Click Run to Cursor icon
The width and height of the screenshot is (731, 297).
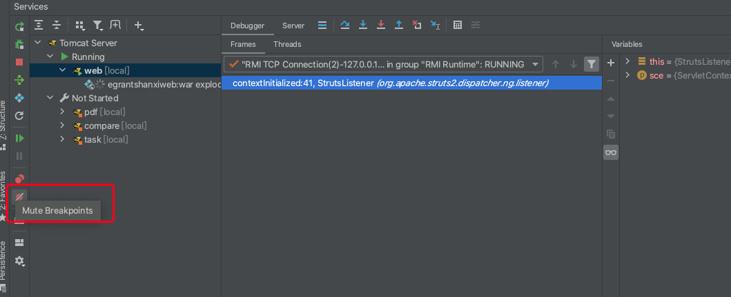coord(435,25)
